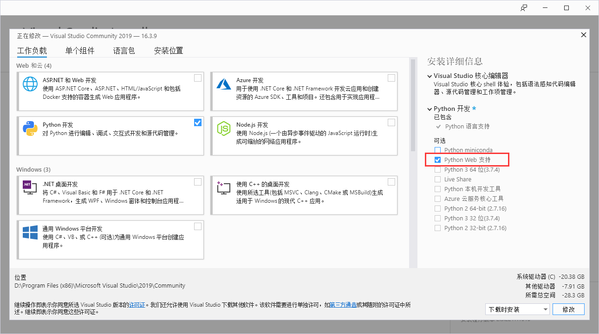
Task: Check Universal Windows Platform development box
Action: pos(198,226)
